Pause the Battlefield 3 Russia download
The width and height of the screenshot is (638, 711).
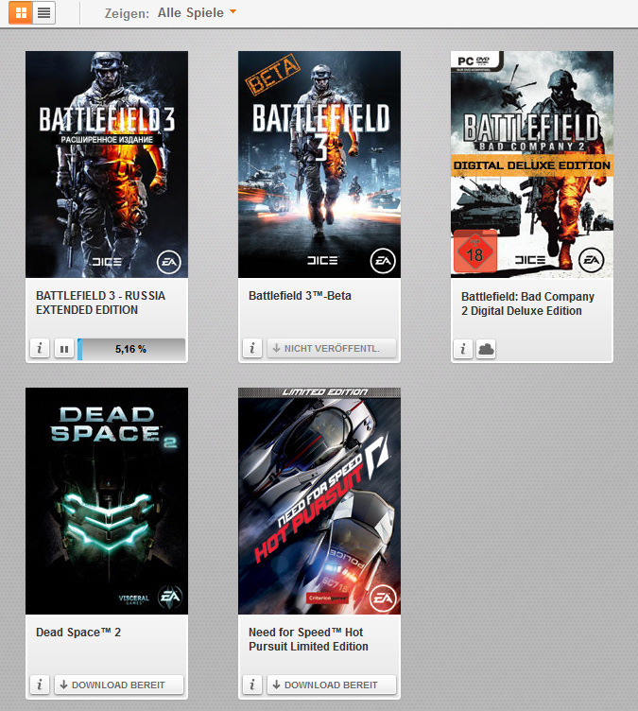[64, 349]
